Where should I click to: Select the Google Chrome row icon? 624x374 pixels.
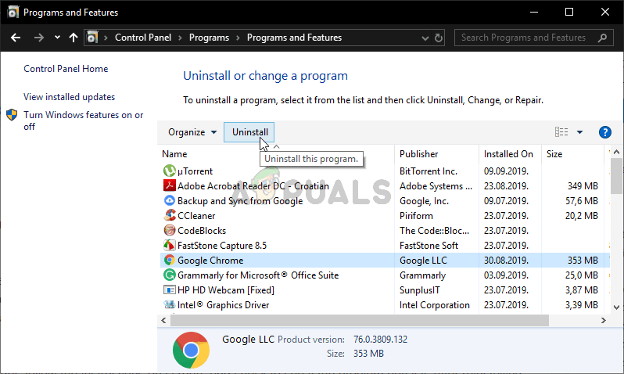click(170, 260)
